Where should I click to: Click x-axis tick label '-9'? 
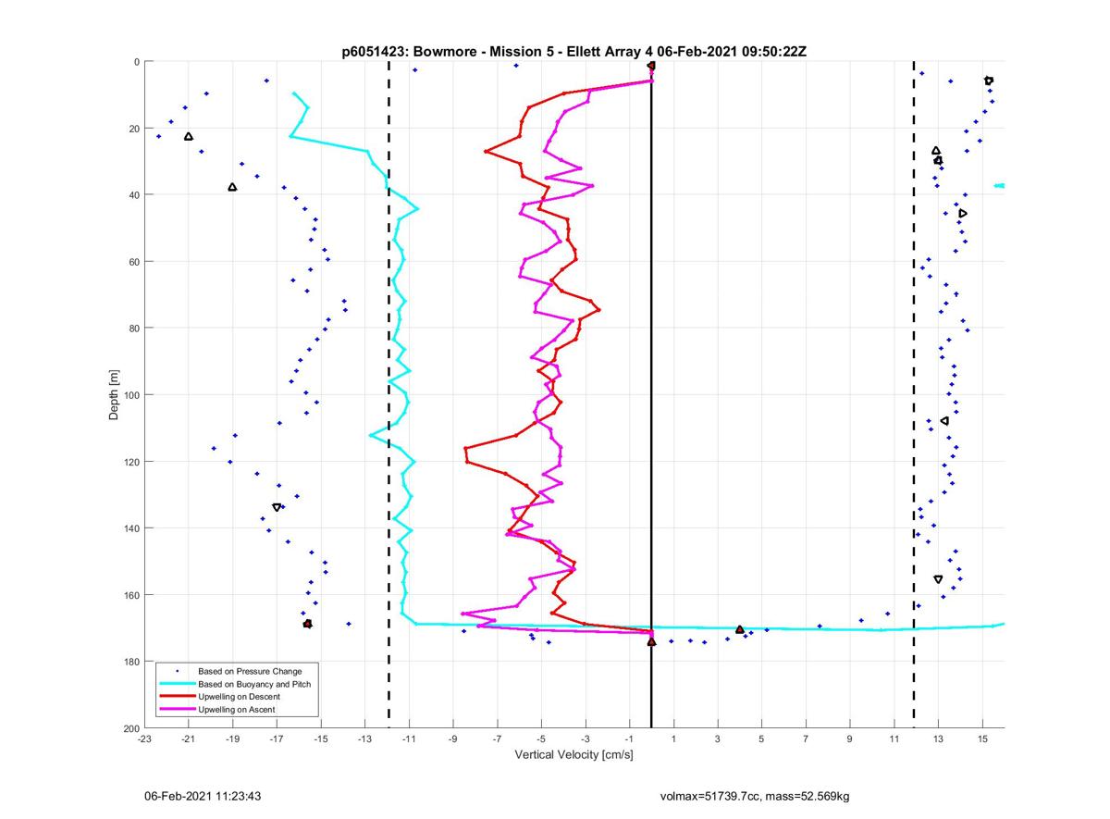(x=453, y=738)
